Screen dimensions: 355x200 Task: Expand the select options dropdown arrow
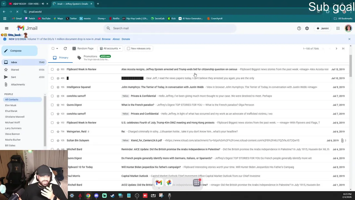(57, 49)
